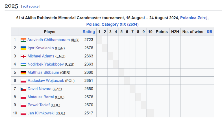
Task: Click the Ukraine flag icon beside Igor Kovalenko
Action: [23, 48]
